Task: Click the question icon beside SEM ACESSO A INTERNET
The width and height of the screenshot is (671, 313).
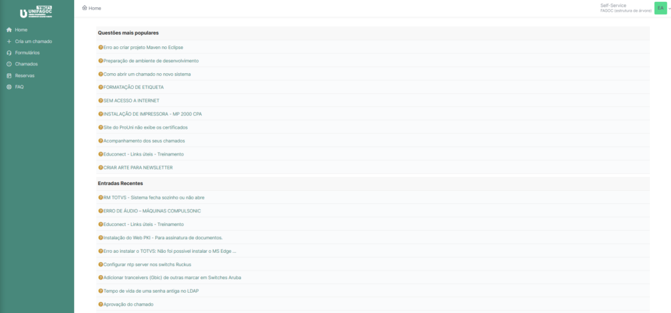Action: pyautogui.click(x=101, y=101)
